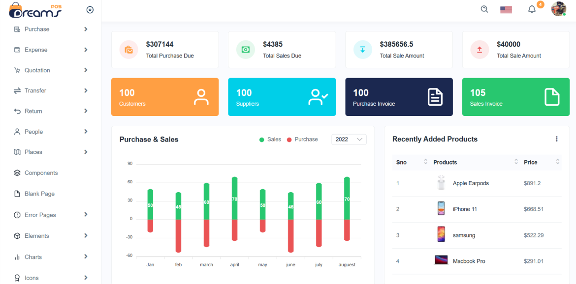Click the Suppliers check-person icon
The image size is (576, 284).
[318, 97]
